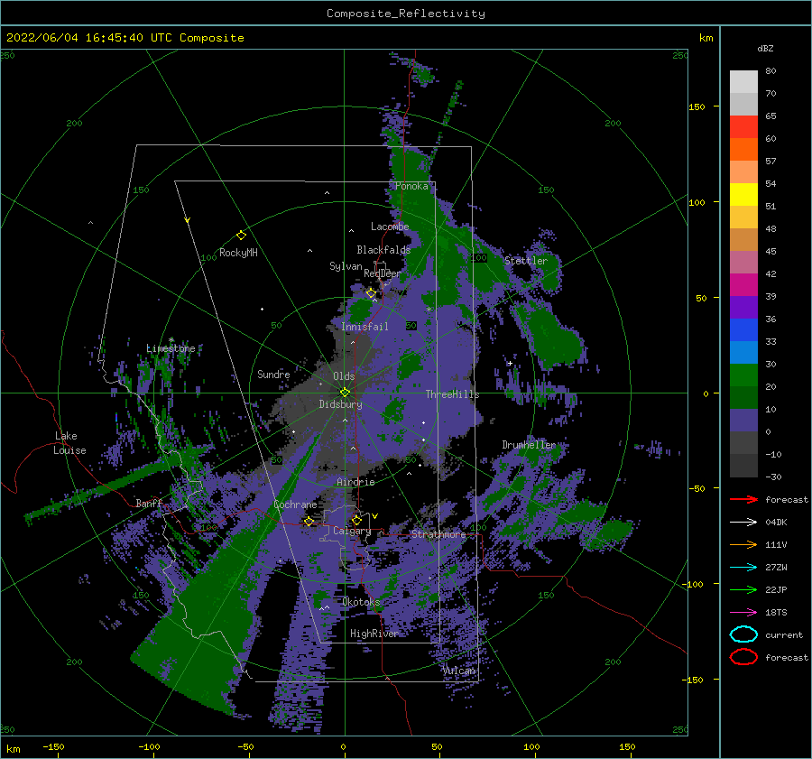Image resolution: width=812 pixels, height=759 pixels.
Task: Click the slate purple swatch between 10 and 0
Action: (743, 420)
